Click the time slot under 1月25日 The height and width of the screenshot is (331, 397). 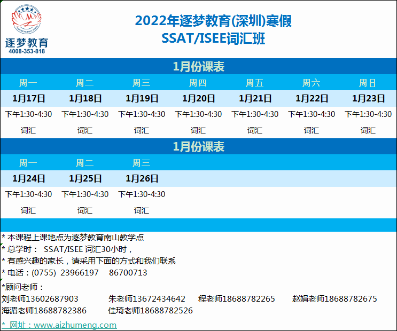[x=85, y=194]
